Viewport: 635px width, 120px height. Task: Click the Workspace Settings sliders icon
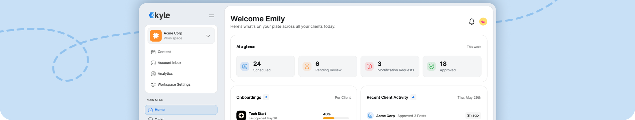coord(153,85)
